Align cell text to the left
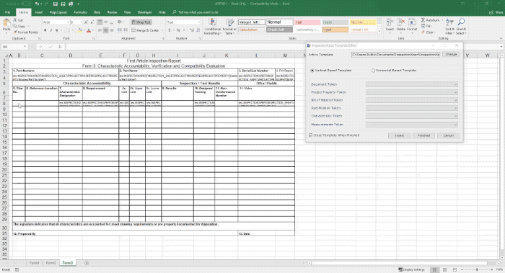The width and height of the screenshot is (505, 273). point(100,30)
